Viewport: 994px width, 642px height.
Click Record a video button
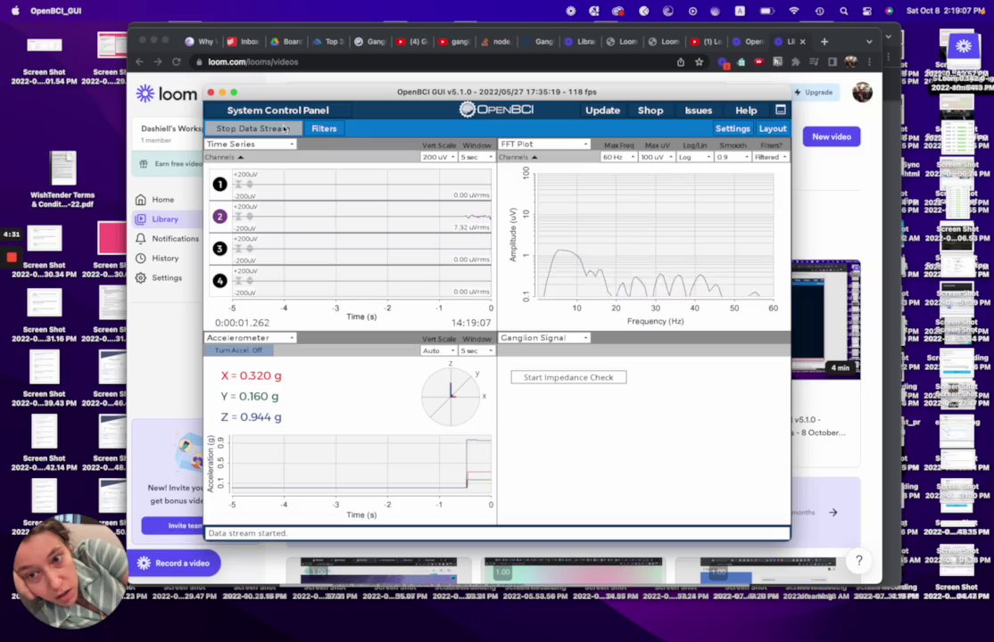tap(174, 563)
